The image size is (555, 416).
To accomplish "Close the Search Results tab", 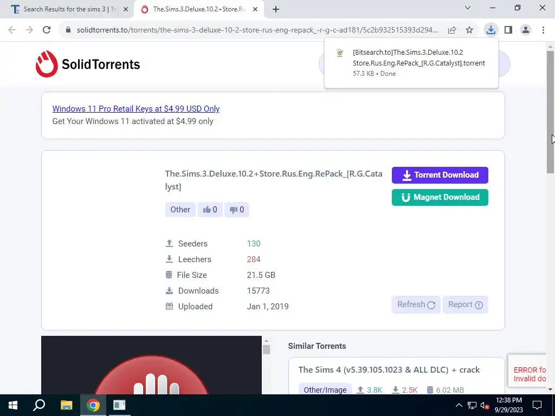I will click(x=126, y=9).
